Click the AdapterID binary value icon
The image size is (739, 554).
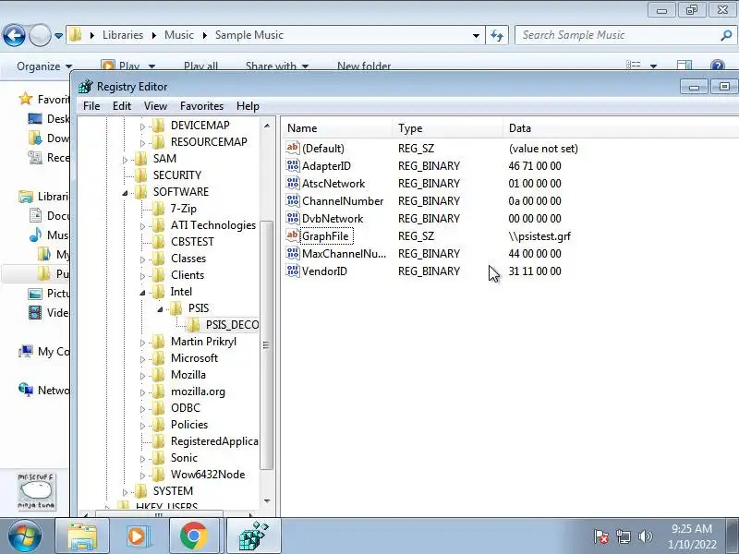coord(293,166)
